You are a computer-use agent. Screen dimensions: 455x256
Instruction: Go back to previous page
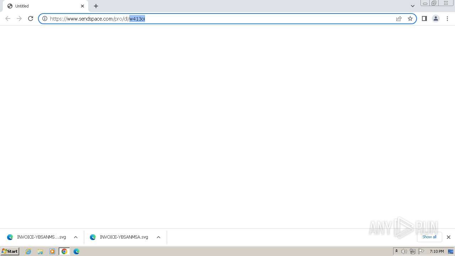pos(8,18)
